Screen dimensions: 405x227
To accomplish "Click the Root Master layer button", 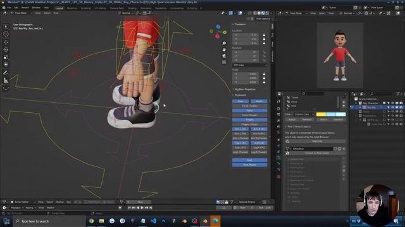I will [249, 165].
